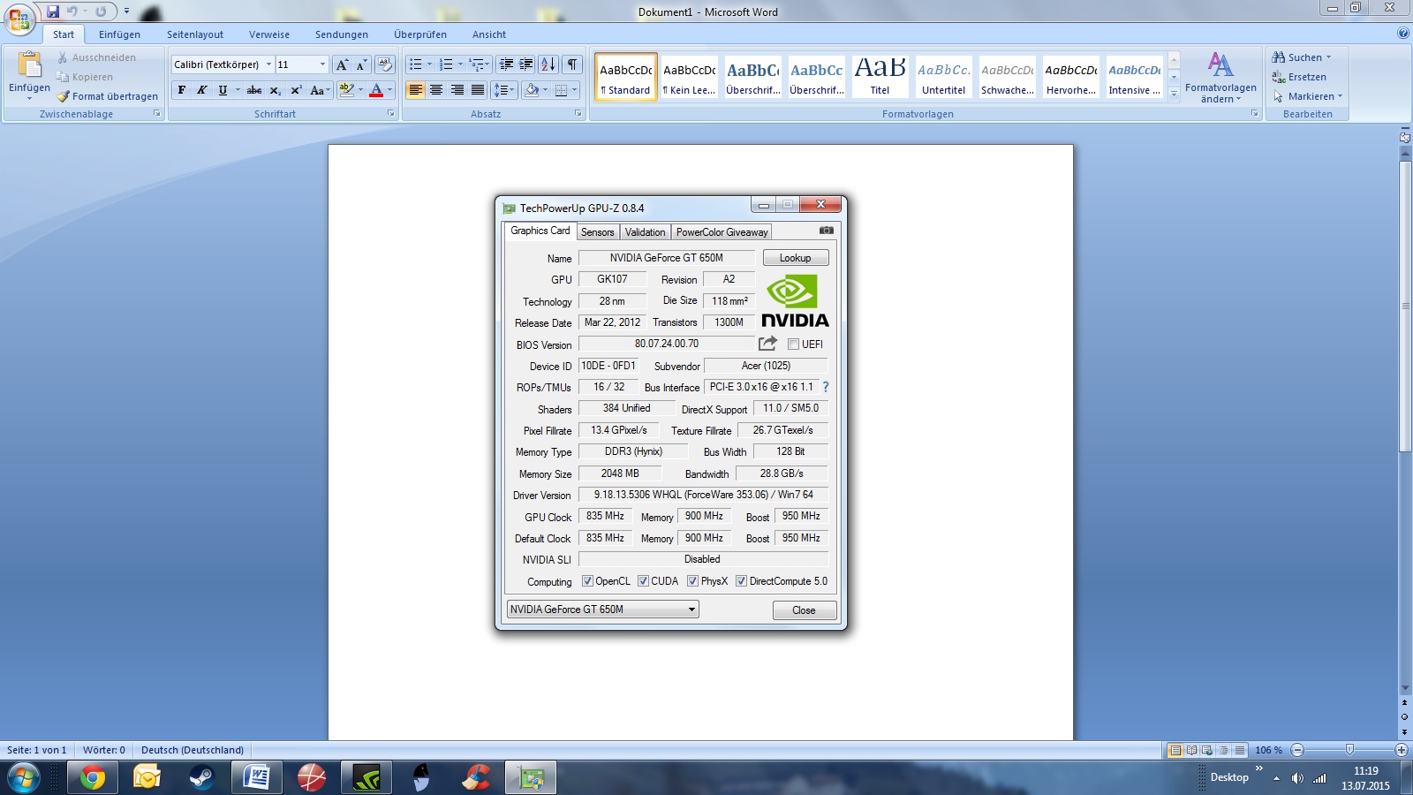Start a bulleted list

[x=416, y=64]
